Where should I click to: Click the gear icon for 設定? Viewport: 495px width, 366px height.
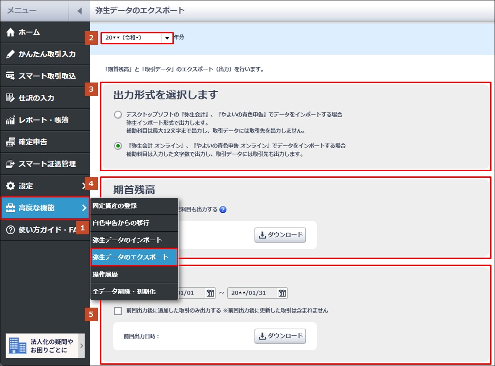(11, 186)
